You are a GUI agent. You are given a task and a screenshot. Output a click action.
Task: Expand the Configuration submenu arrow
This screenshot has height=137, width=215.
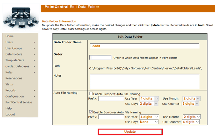click(x=34, y=96)
